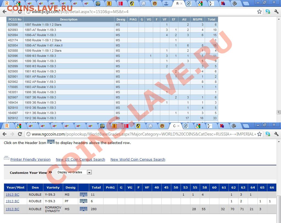Screen dimensions: 281x223
Task: Open New US Coin Census Search link
Action: pyautogui.click(x=80, y=160)
